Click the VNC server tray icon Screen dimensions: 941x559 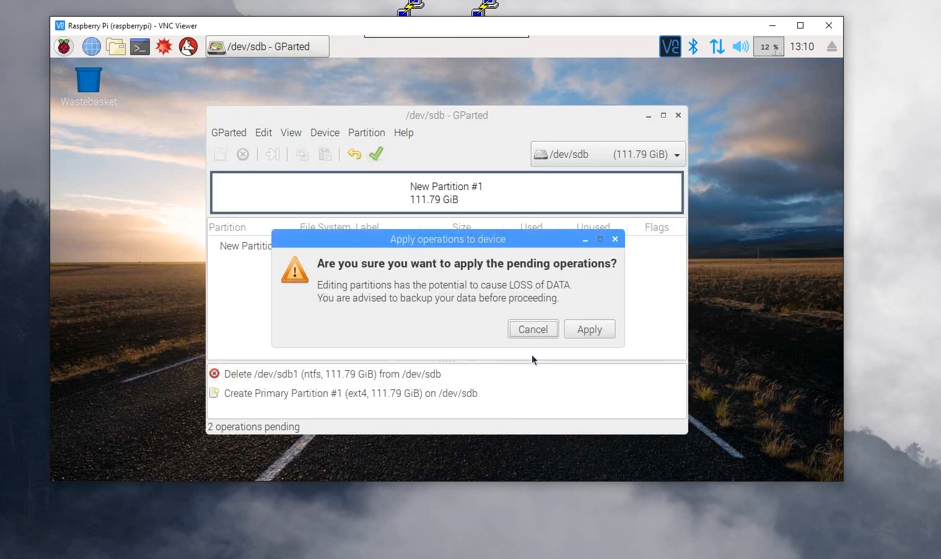pyautogui.click(x=670, y=46)
